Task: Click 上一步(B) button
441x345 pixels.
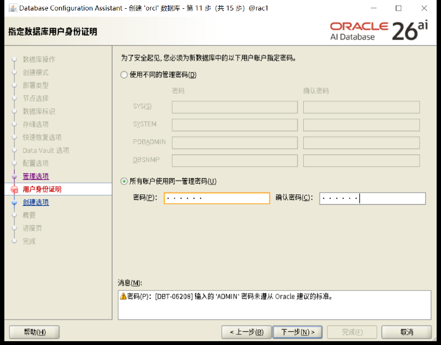Action: (x=246, y=332)
